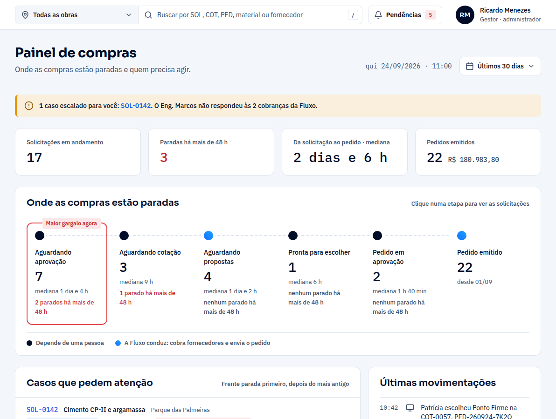
Task: Click the 'Painel de compras' title
Action: [x=76, y=53]
